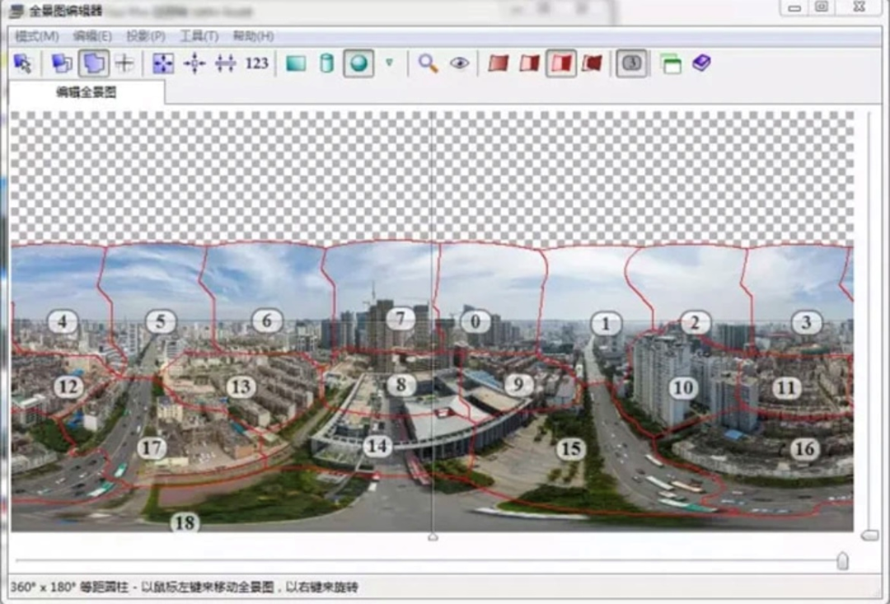Toggle show image numbers button
This screenshot has width=890, height=604.
[x=632, y=63]
